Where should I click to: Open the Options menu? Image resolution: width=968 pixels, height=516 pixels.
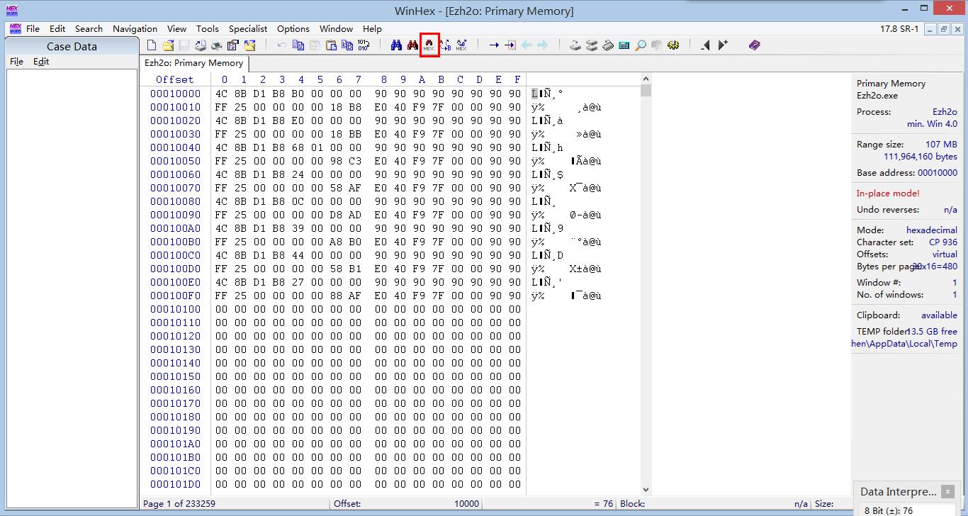click(293, 29)
